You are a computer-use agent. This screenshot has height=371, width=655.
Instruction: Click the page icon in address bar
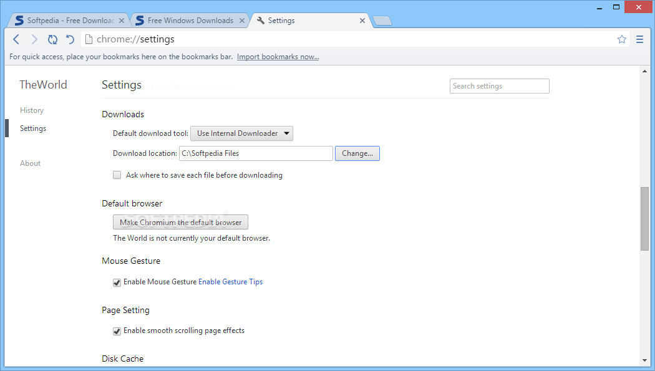(89, 39)
